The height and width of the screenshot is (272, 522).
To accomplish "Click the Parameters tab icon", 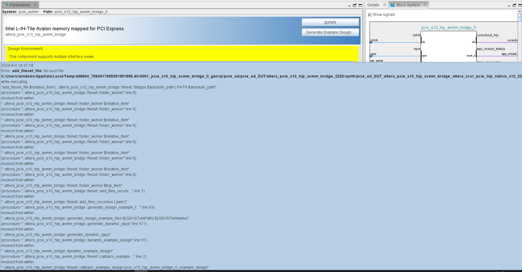I will [6, 5].
